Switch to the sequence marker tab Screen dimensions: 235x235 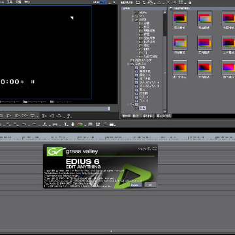(148, 116)
